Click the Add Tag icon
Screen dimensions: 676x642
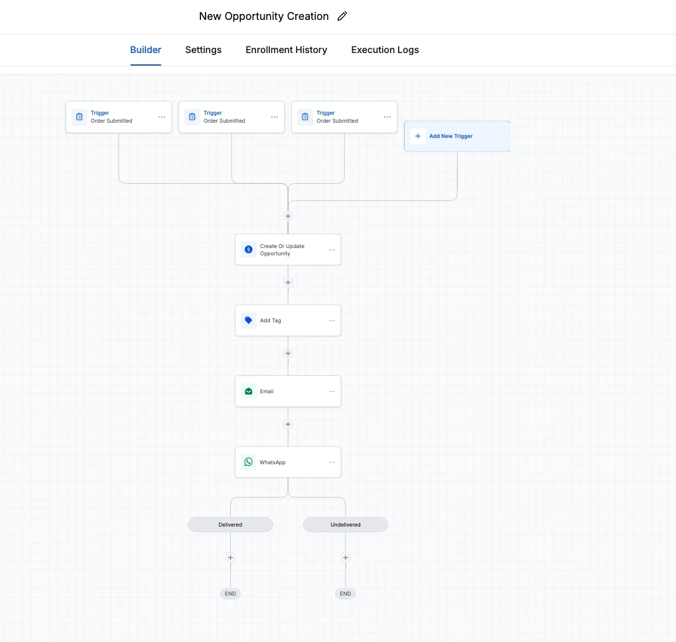(x=249, y=320)
